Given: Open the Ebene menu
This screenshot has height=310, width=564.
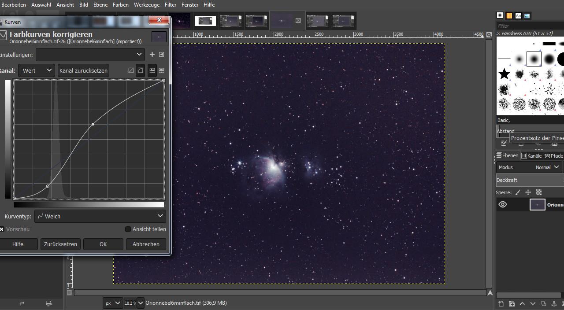Looking at the screenshot, I should (x=100, y=4).
